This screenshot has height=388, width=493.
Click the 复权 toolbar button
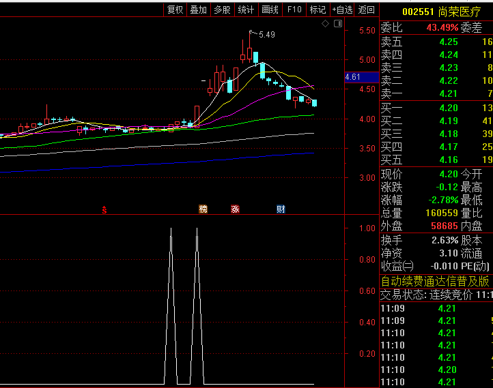click(175, 10)
